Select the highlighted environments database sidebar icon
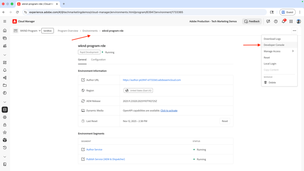 point(5,109)
